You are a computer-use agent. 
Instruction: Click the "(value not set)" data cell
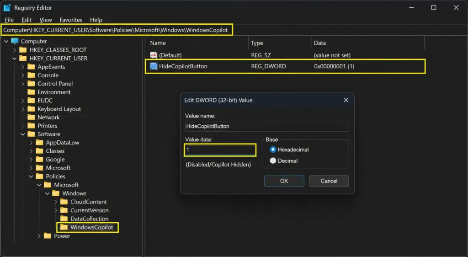click(332, 55)
